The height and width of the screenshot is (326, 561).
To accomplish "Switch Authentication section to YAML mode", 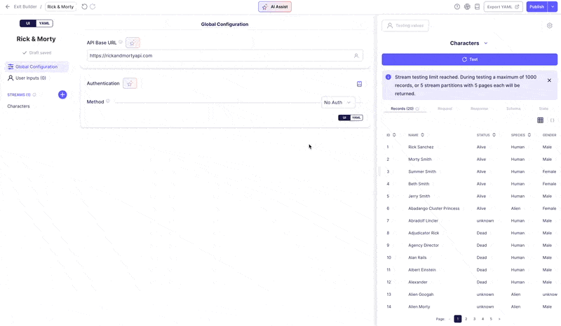I will point(356,118).
